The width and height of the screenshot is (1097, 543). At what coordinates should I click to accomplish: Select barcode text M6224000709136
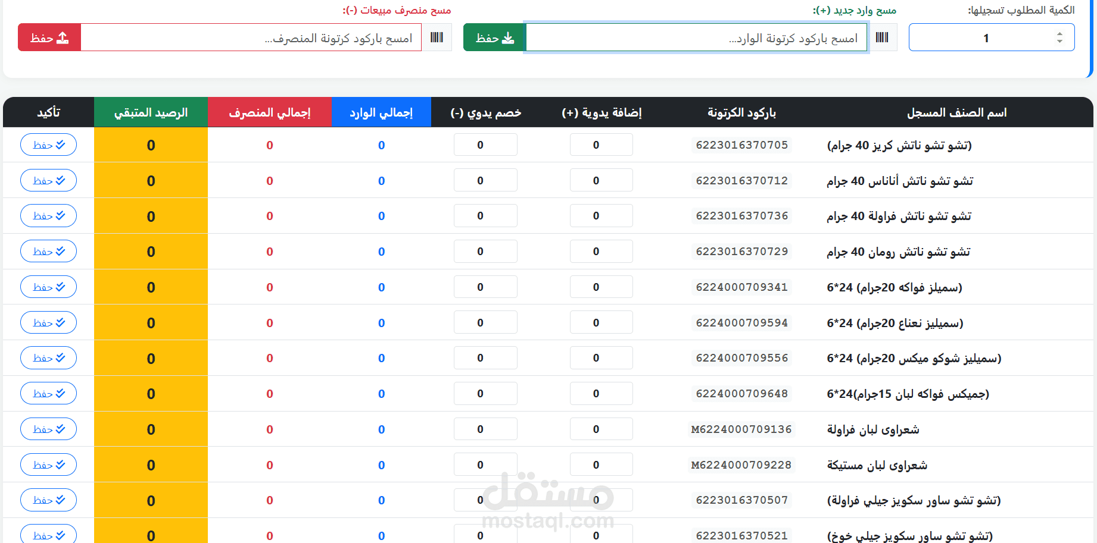(741, 429)
